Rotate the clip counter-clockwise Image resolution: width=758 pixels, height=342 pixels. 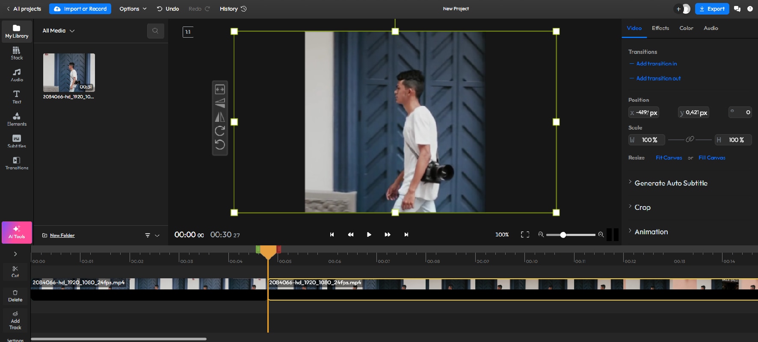click(x=220, y=144)
